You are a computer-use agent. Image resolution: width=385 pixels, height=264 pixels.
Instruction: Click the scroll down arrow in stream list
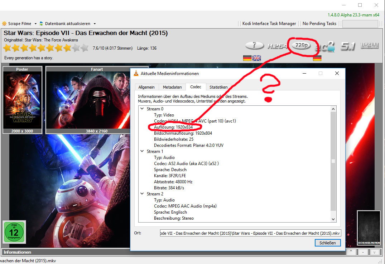[333, 219]
